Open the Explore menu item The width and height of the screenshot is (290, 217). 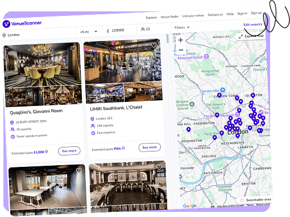click(151, 18)
